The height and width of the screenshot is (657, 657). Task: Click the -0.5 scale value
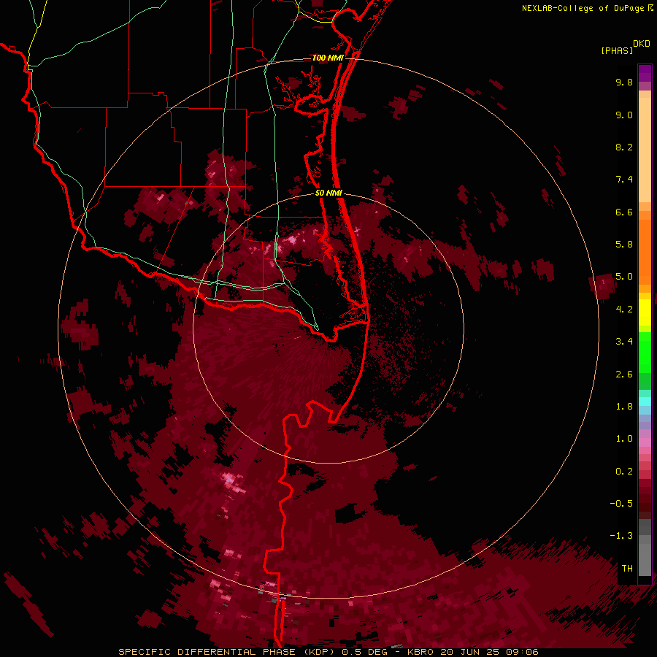click(621, 504)
